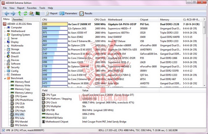Toggle the VP8 checkbox in the status bar
This screenshot has width=208, height=134.
click(x=3, y=130)
